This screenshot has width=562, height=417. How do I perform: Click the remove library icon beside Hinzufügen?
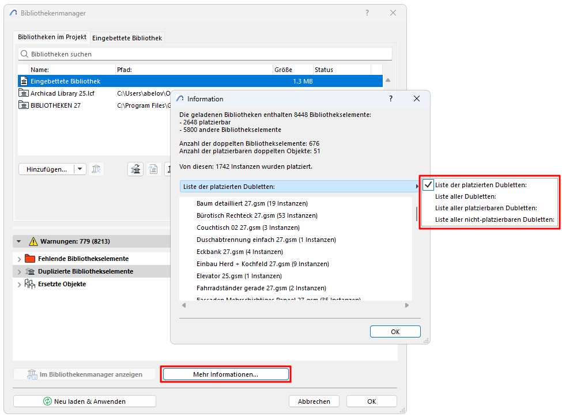(96, 169)
